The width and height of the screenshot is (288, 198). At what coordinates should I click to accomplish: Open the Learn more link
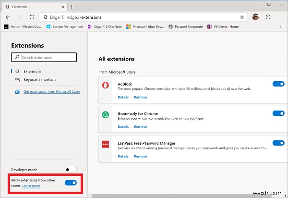click(x=31, y=186)
